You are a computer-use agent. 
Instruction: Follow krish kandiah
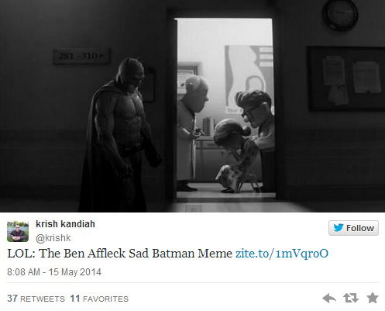pos(353,228)
